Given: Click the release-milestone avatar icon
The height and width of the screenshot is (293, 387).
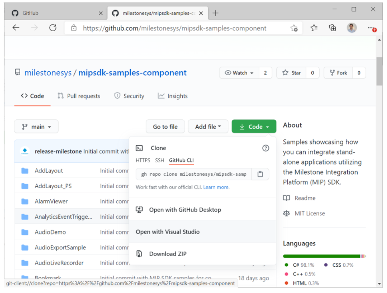Looking at the screenshot, I should point(24,151).
